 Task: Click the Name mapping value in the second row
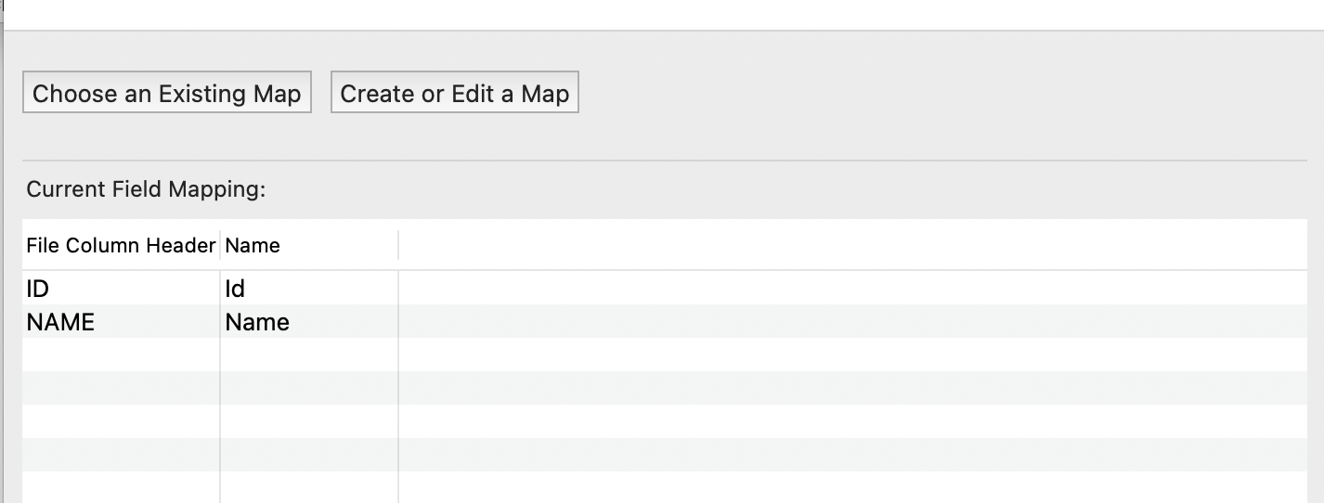pyautogui.click(x=306, y=322)
